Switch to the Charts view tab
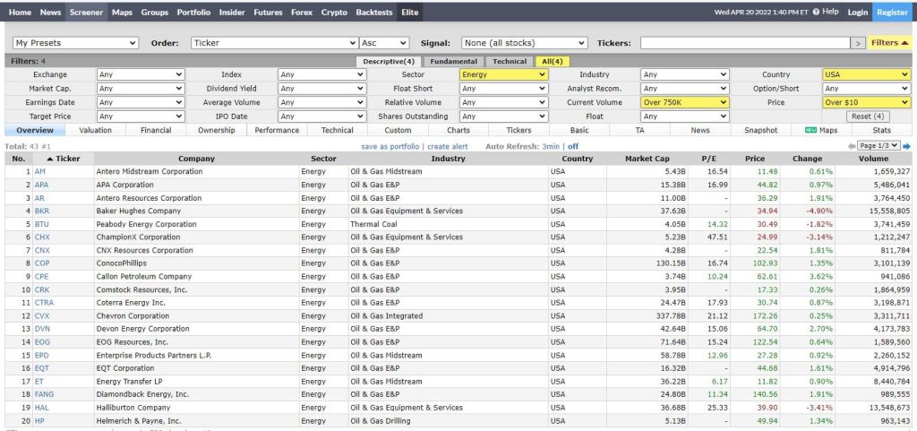Image resolution: width=917 pixels, height=431 pixels. point(458,131)
